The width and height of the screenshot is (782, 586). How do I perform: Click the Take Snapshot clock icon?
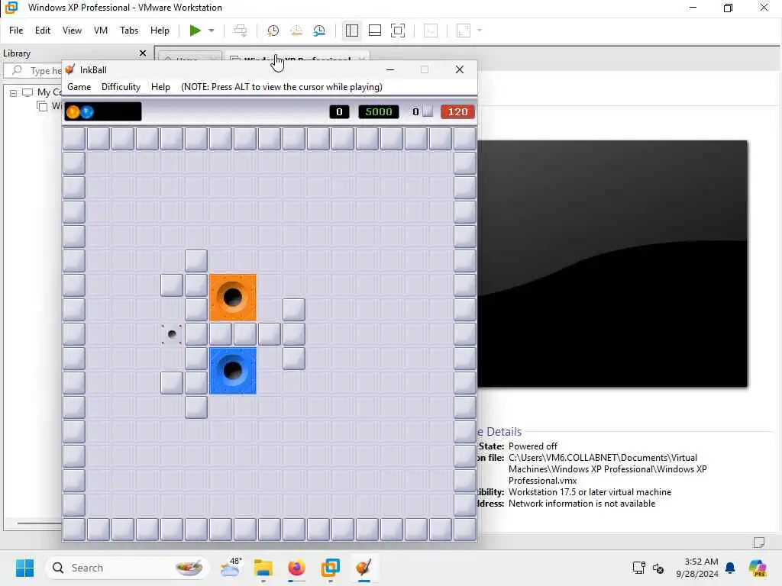(x=273, y=31)
